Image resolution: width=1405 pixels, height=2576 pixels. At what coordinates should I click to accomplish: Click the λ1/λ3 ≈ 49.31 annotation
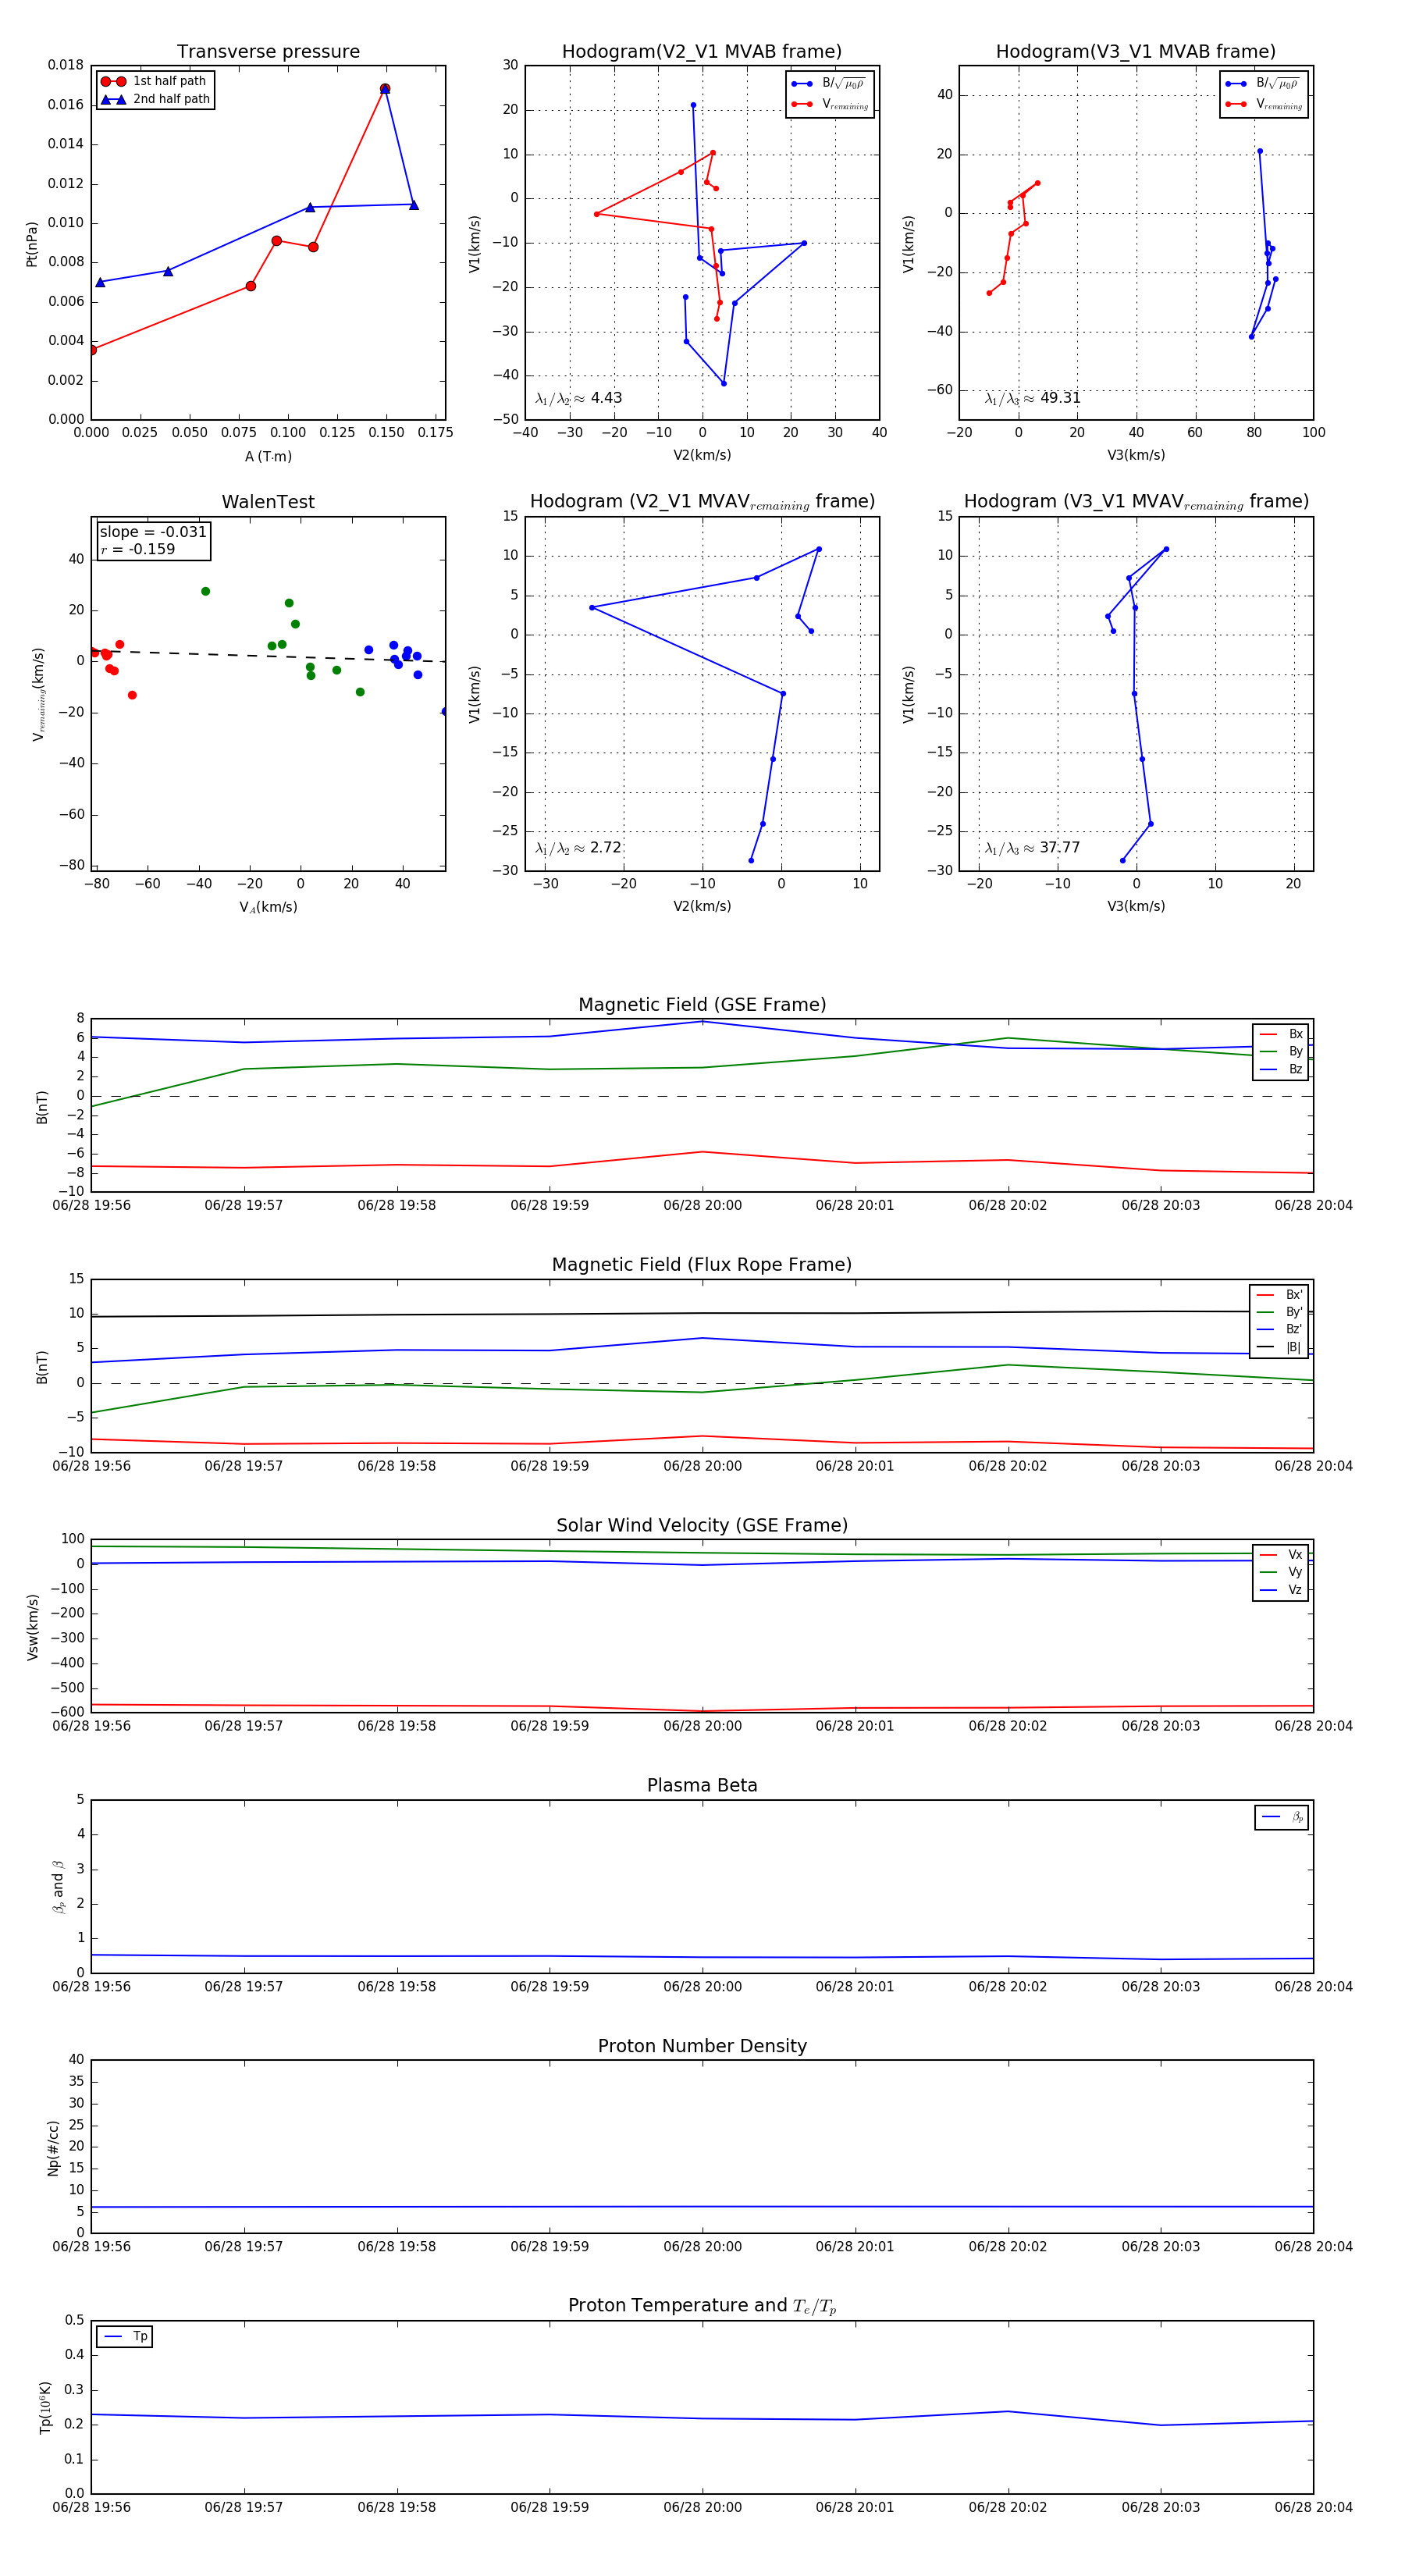coord(1032,398)
